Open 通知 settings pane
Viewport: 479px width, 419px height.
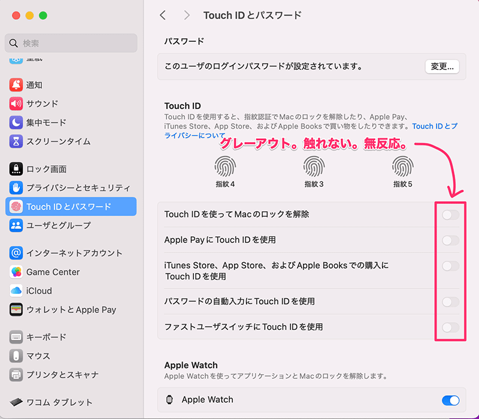pos(71,84)
